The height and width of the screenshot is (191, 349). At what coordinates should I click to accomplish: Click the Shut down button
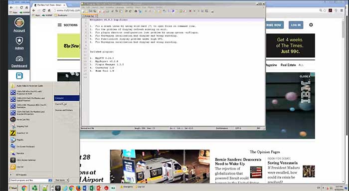(60, 180)
